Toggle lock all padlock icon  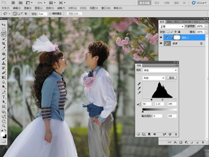point(179,32)
